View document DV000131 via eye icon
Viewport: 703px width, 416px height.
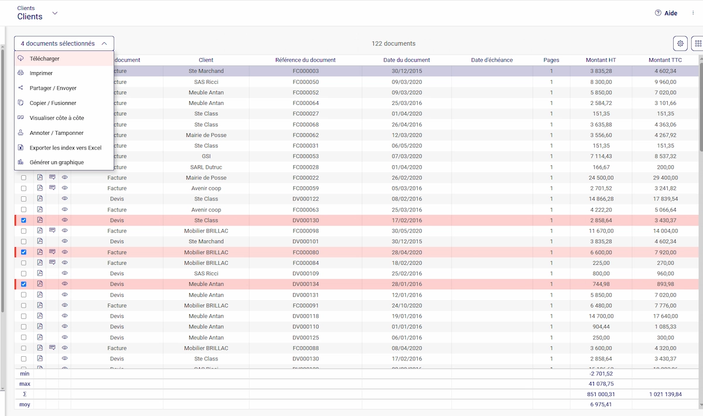65,295
